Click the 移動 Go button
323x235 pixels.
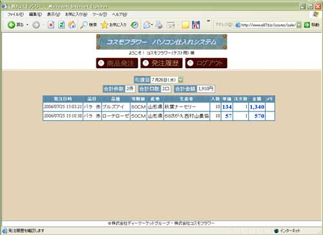coord(311,25)
